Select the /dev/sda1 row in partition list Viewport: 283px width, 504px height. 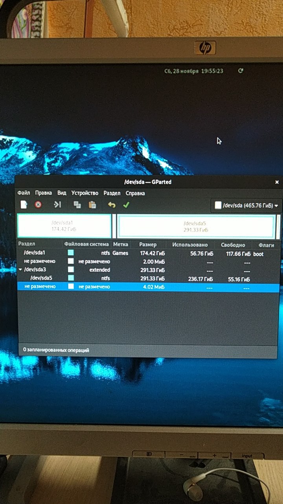(149, 253)
